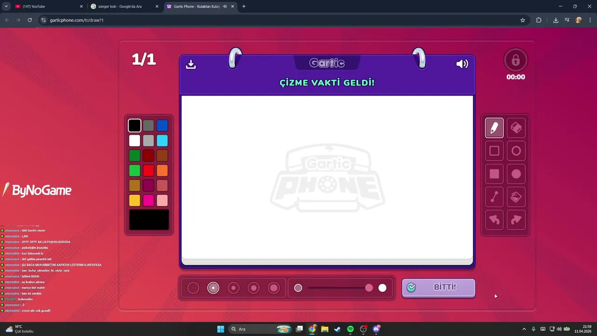Pick the hot pink color swatch

click(x=148, y=200)
